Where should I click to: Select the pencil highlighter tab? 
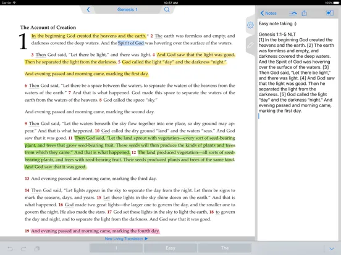[250, 45]
